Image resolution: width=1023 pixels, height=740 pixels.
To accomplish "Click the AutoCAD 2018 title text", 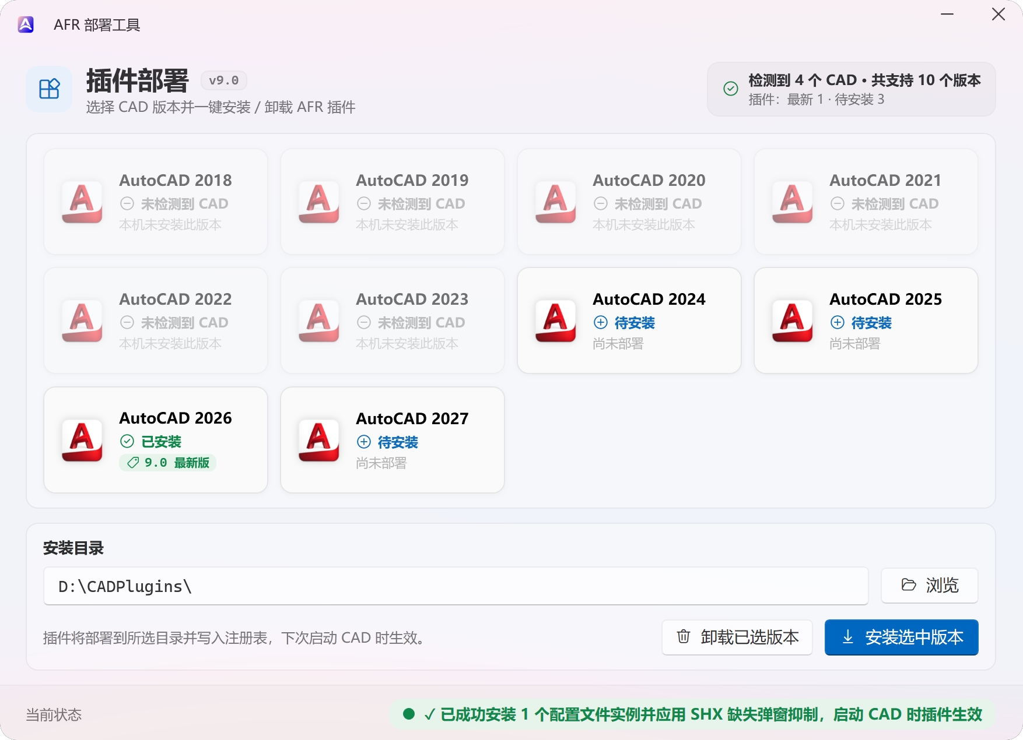I will pyautogui.click(x=176, y=181).
